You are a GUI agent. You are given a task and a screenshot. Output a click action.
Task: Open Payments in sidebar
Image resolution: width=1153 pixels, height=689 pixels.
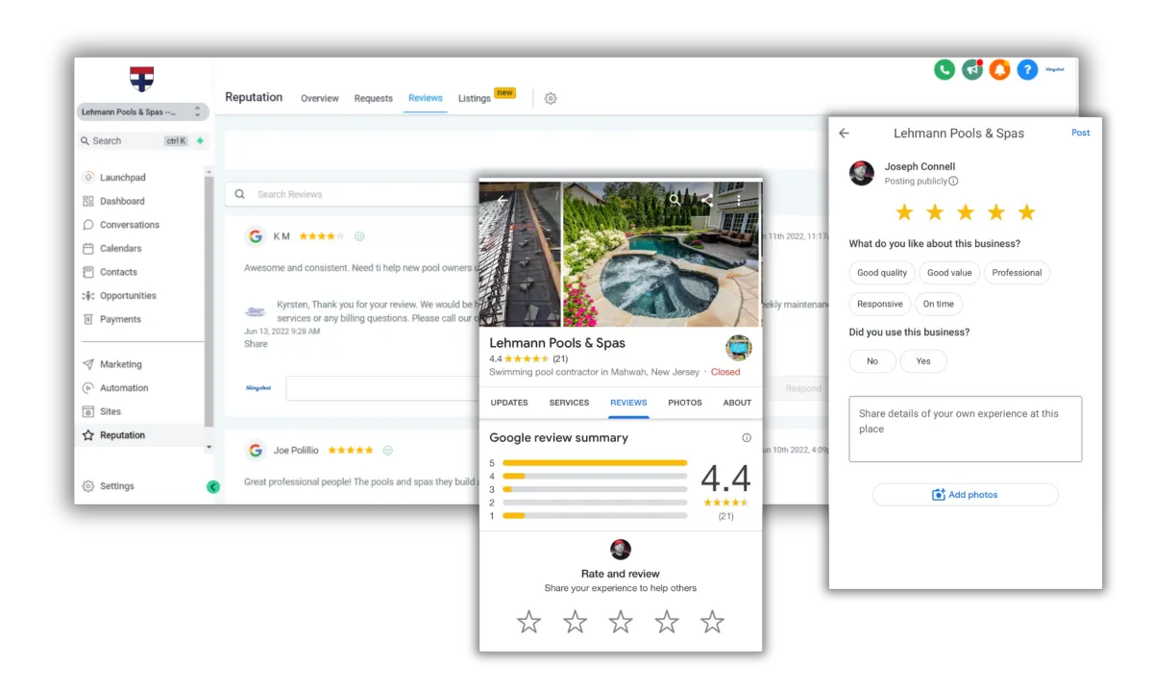pyautogui.click(x=110, y=319)
